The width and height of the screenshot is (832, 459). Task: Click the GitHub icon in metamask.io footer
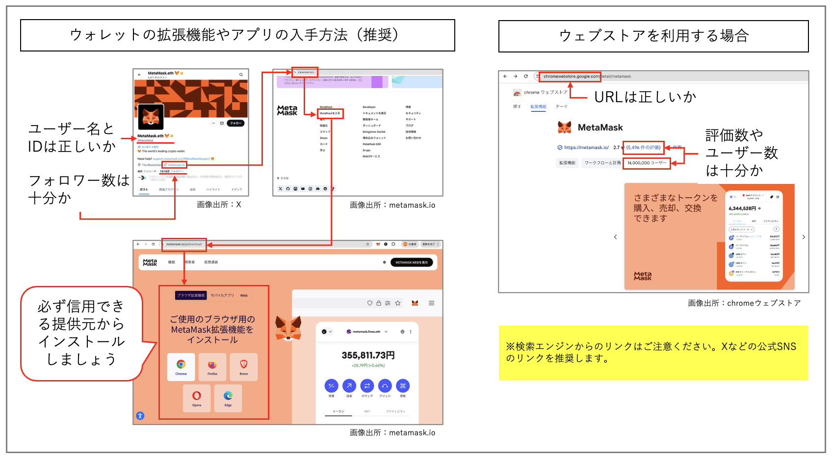pyautogui.click(x=288, y=188)
